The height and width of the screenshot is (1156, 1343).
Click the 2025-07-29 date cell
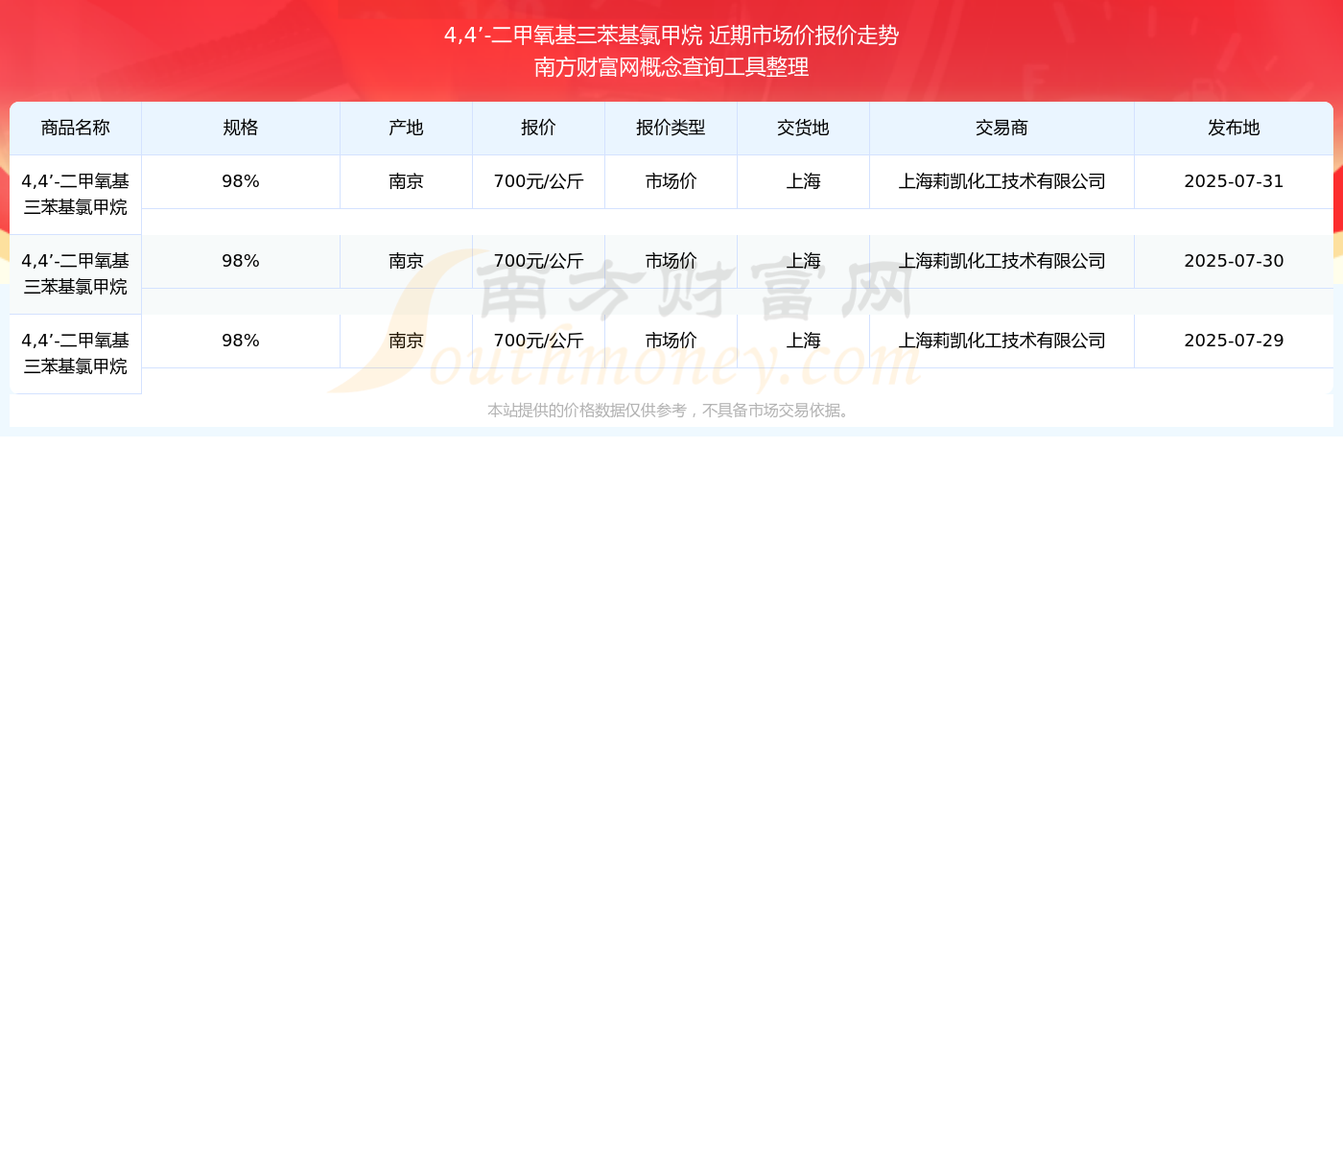[1234, 341]
